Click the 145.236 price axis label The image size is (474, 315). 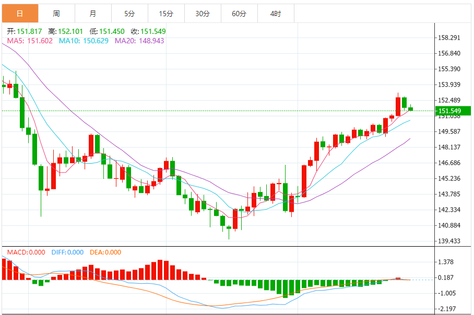pos(449,178)
